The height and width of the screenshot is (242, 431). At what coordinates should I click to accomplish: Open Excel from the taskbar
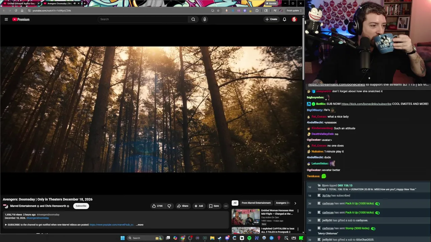pos(205,238)
